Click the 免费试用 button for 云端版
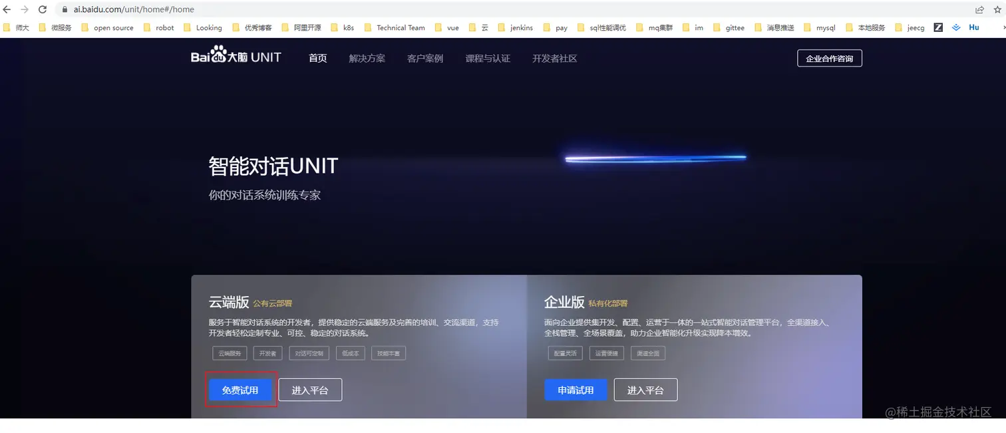 (240, 390)
